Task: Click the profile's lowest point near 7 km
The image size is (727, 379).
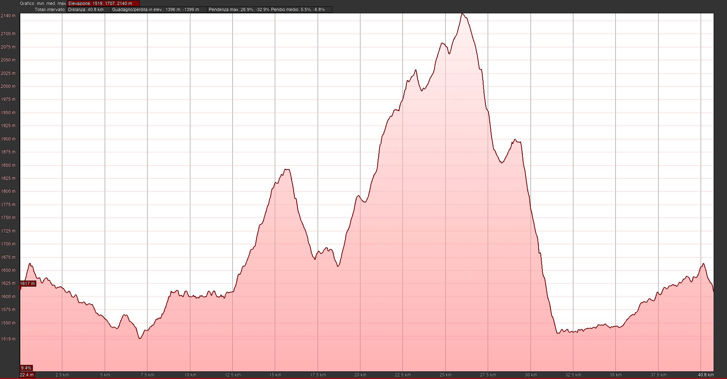Action: pos(140,338)
